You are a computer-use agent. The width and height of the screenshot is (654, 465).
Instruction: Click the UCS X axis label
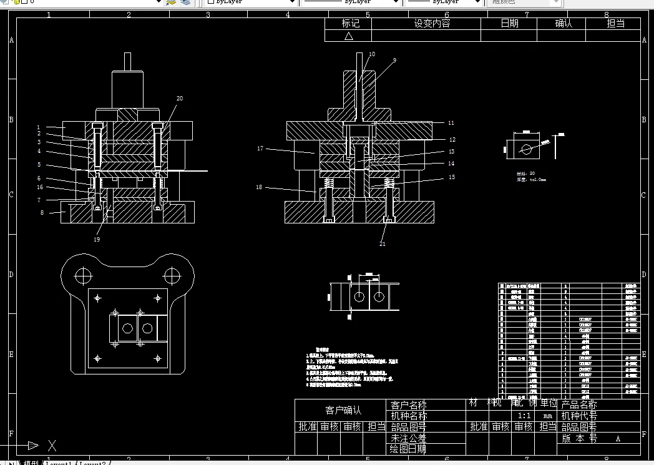[52, 446]
